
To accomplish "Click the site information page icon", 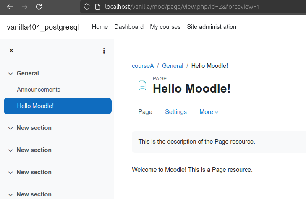I will [97, 7].
